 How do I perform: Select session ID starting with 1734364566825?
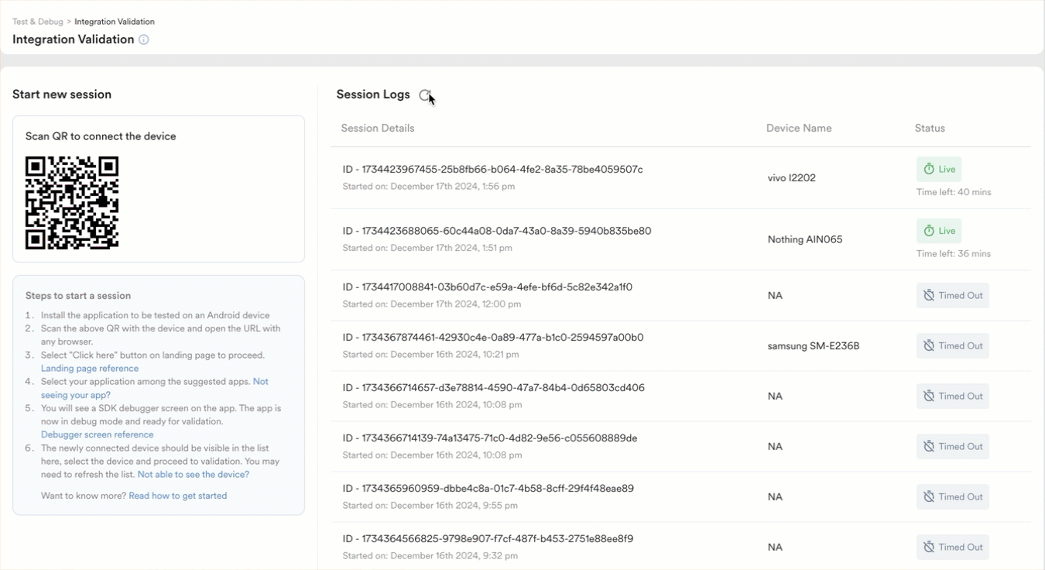pyautogui.click(x=488, y=539)
